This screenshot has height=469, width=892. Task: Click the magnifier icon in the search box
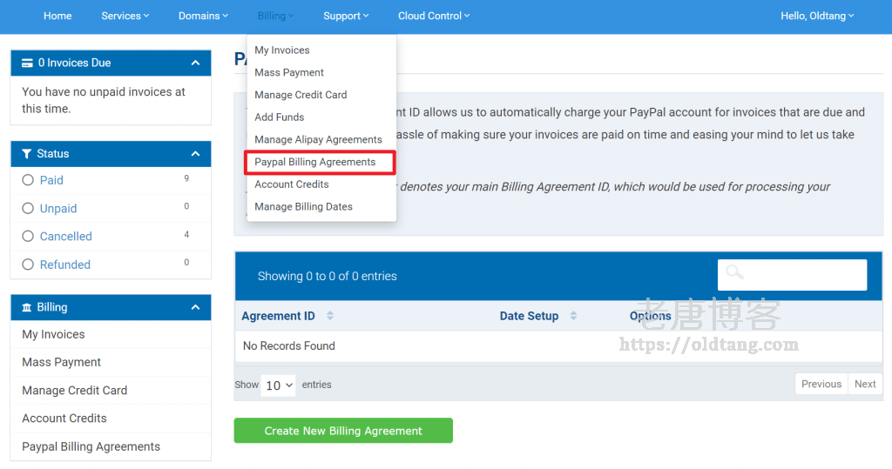[734, 272]
